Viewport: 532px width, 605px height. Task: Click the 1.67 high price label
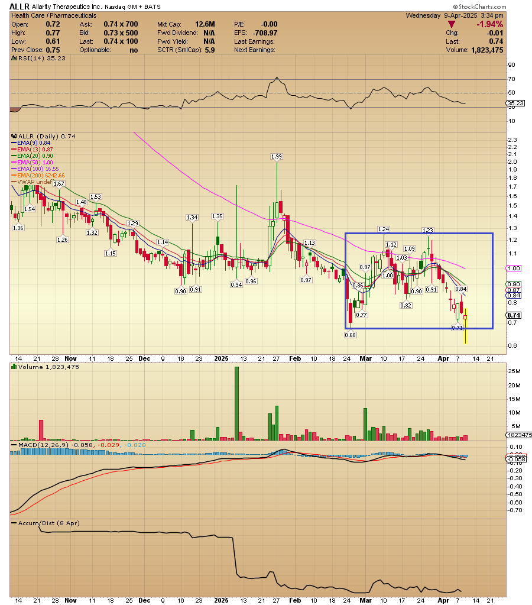point(59,184)
